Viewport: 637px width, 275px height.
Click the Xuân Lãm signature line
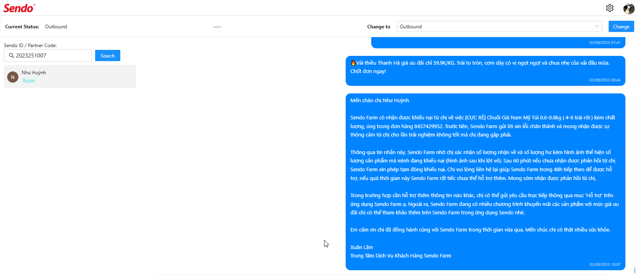pos(362,247)
